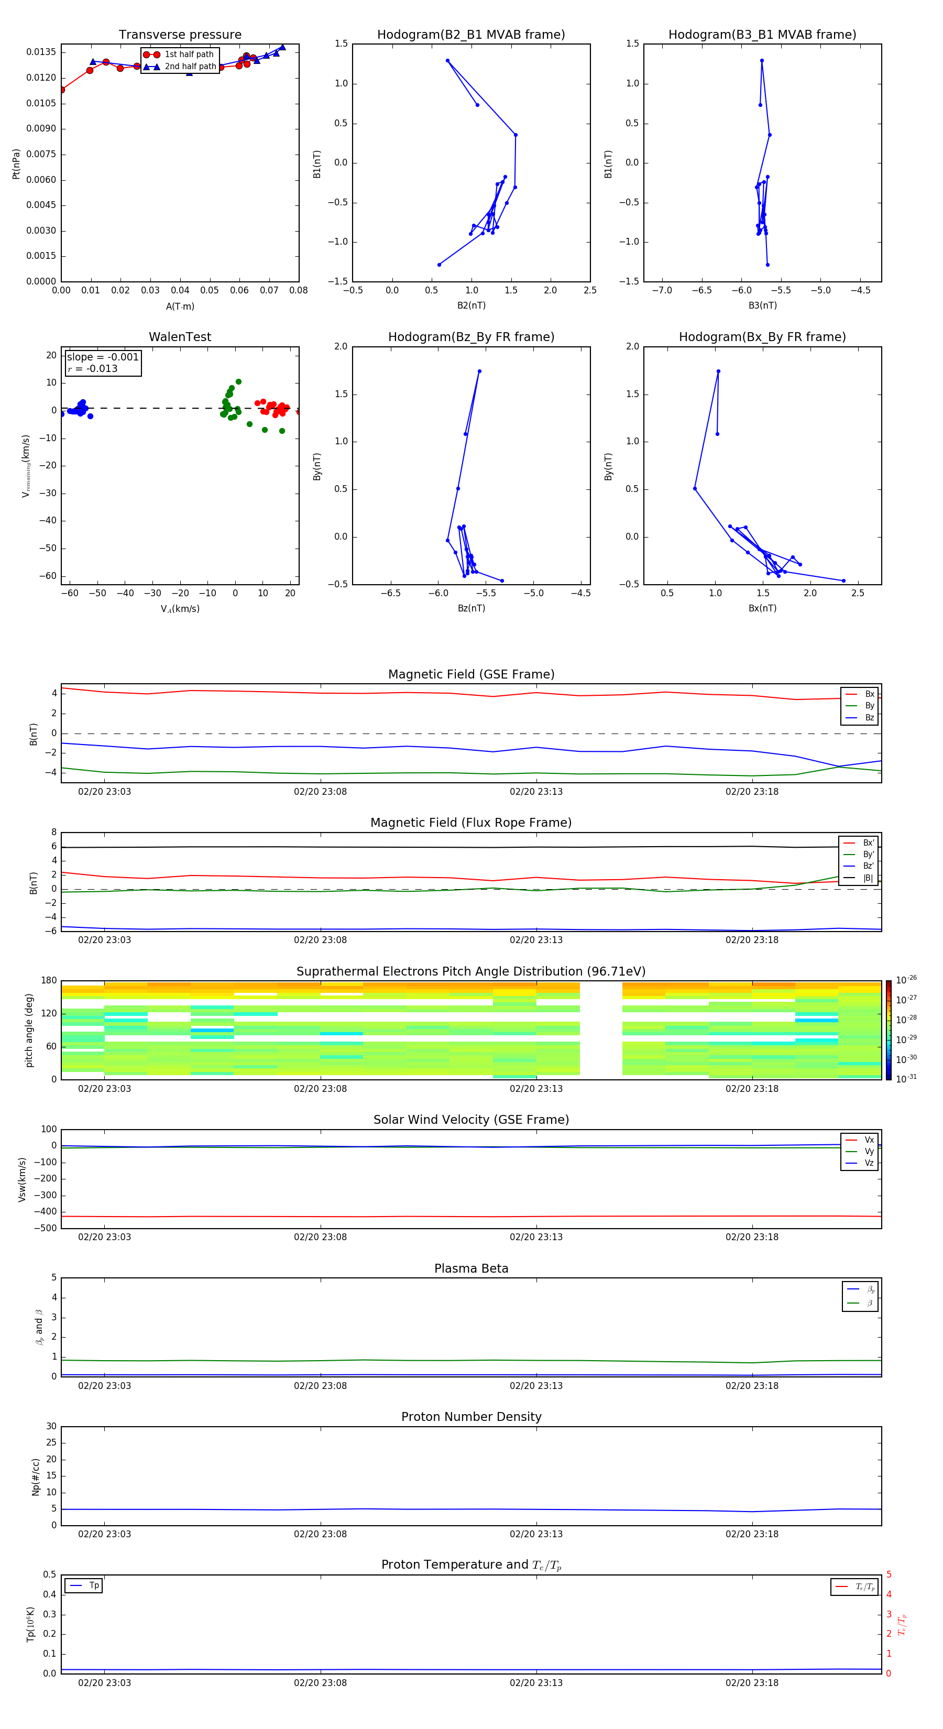Click the Tp legend in Proton Temperature panel
This screenshot has height=1729, width=943.
click(84, 1585)
